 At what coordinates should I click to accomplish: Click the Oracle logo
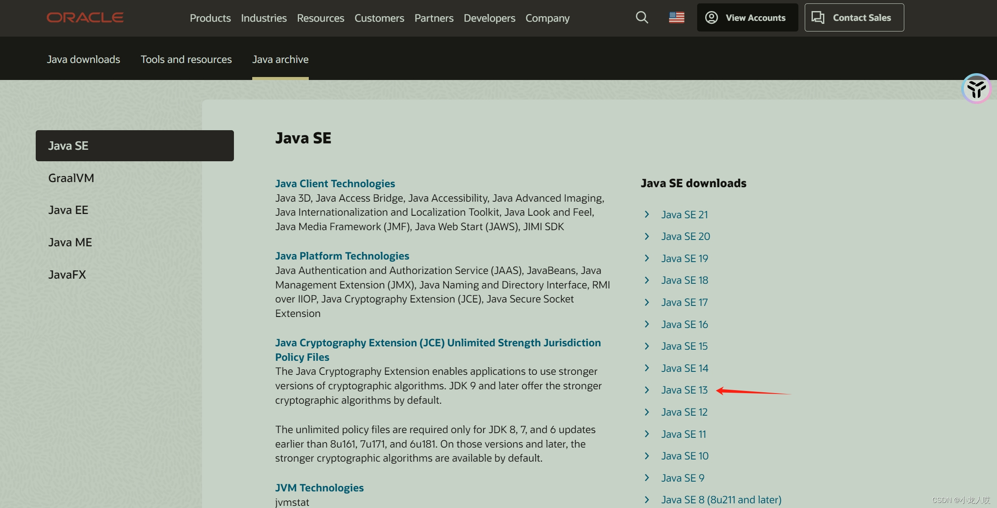coord(85,17)
